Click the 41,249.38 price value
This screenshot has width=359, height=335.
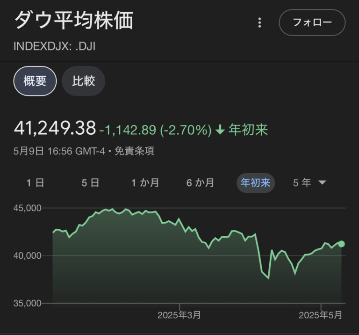(x=55, y=128)
